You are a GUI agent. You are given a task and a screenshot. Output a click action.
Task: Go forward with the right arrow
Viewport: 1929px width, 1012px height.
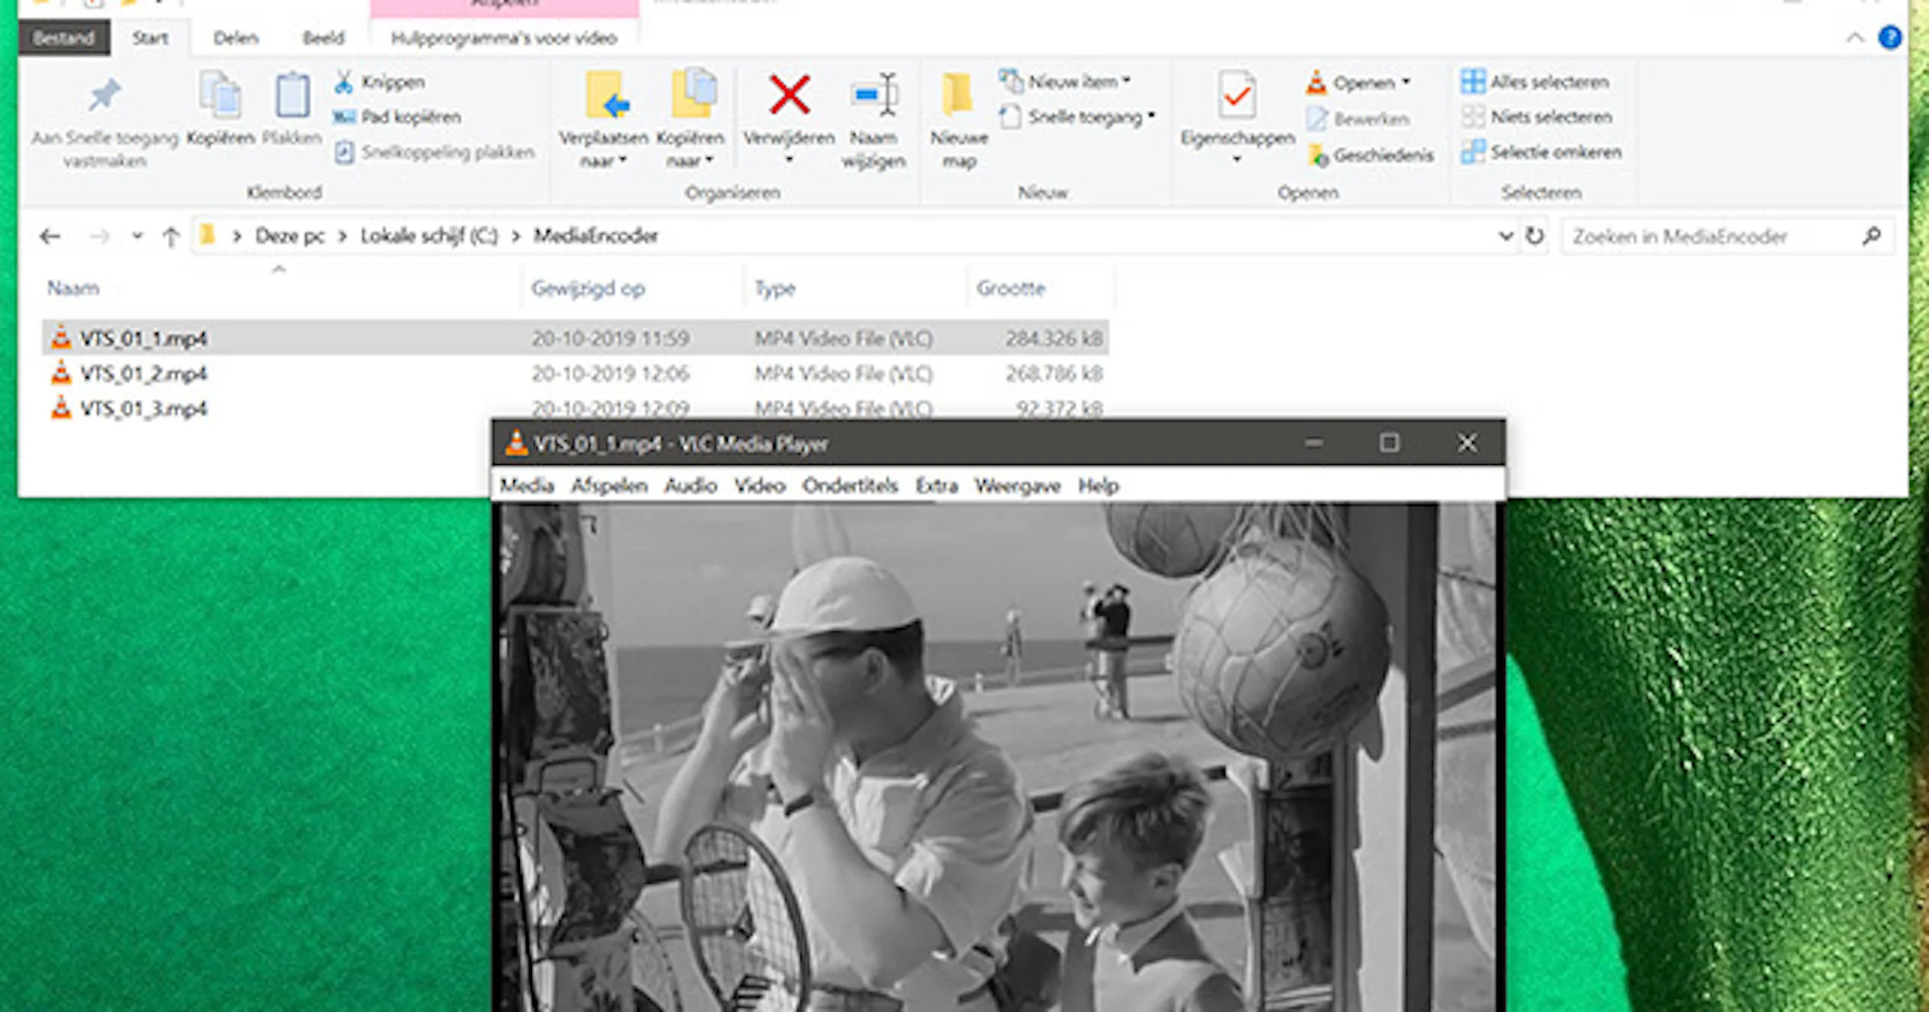[99, 236]
